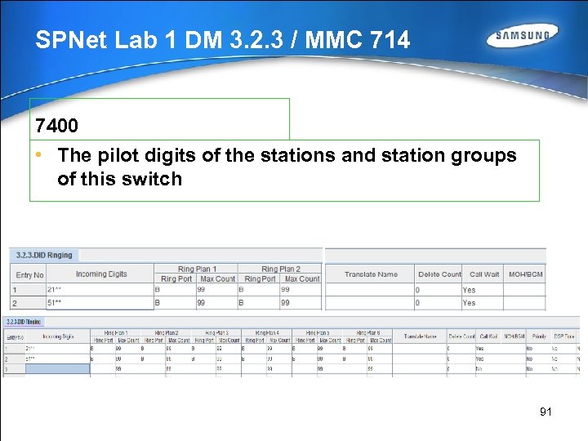Click entry number 1 in upper table
Image resolution: width=588 pixels, height=441 pixels.
coord(29,289)
